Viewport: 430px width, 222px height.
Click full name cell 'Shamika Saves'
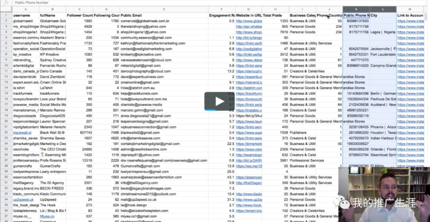[x=53, y=138]
